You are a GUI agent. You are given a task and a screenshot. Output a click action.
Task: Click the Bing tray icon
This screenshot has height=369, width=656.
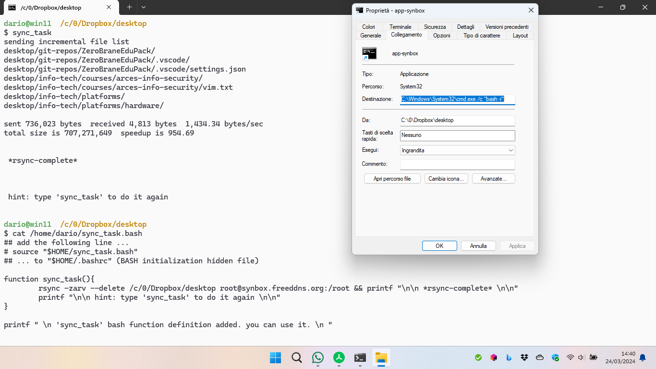[x=509, y=357]
